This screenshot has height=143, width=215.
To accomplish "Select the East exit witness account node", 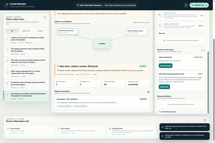I will pos(67,31).
